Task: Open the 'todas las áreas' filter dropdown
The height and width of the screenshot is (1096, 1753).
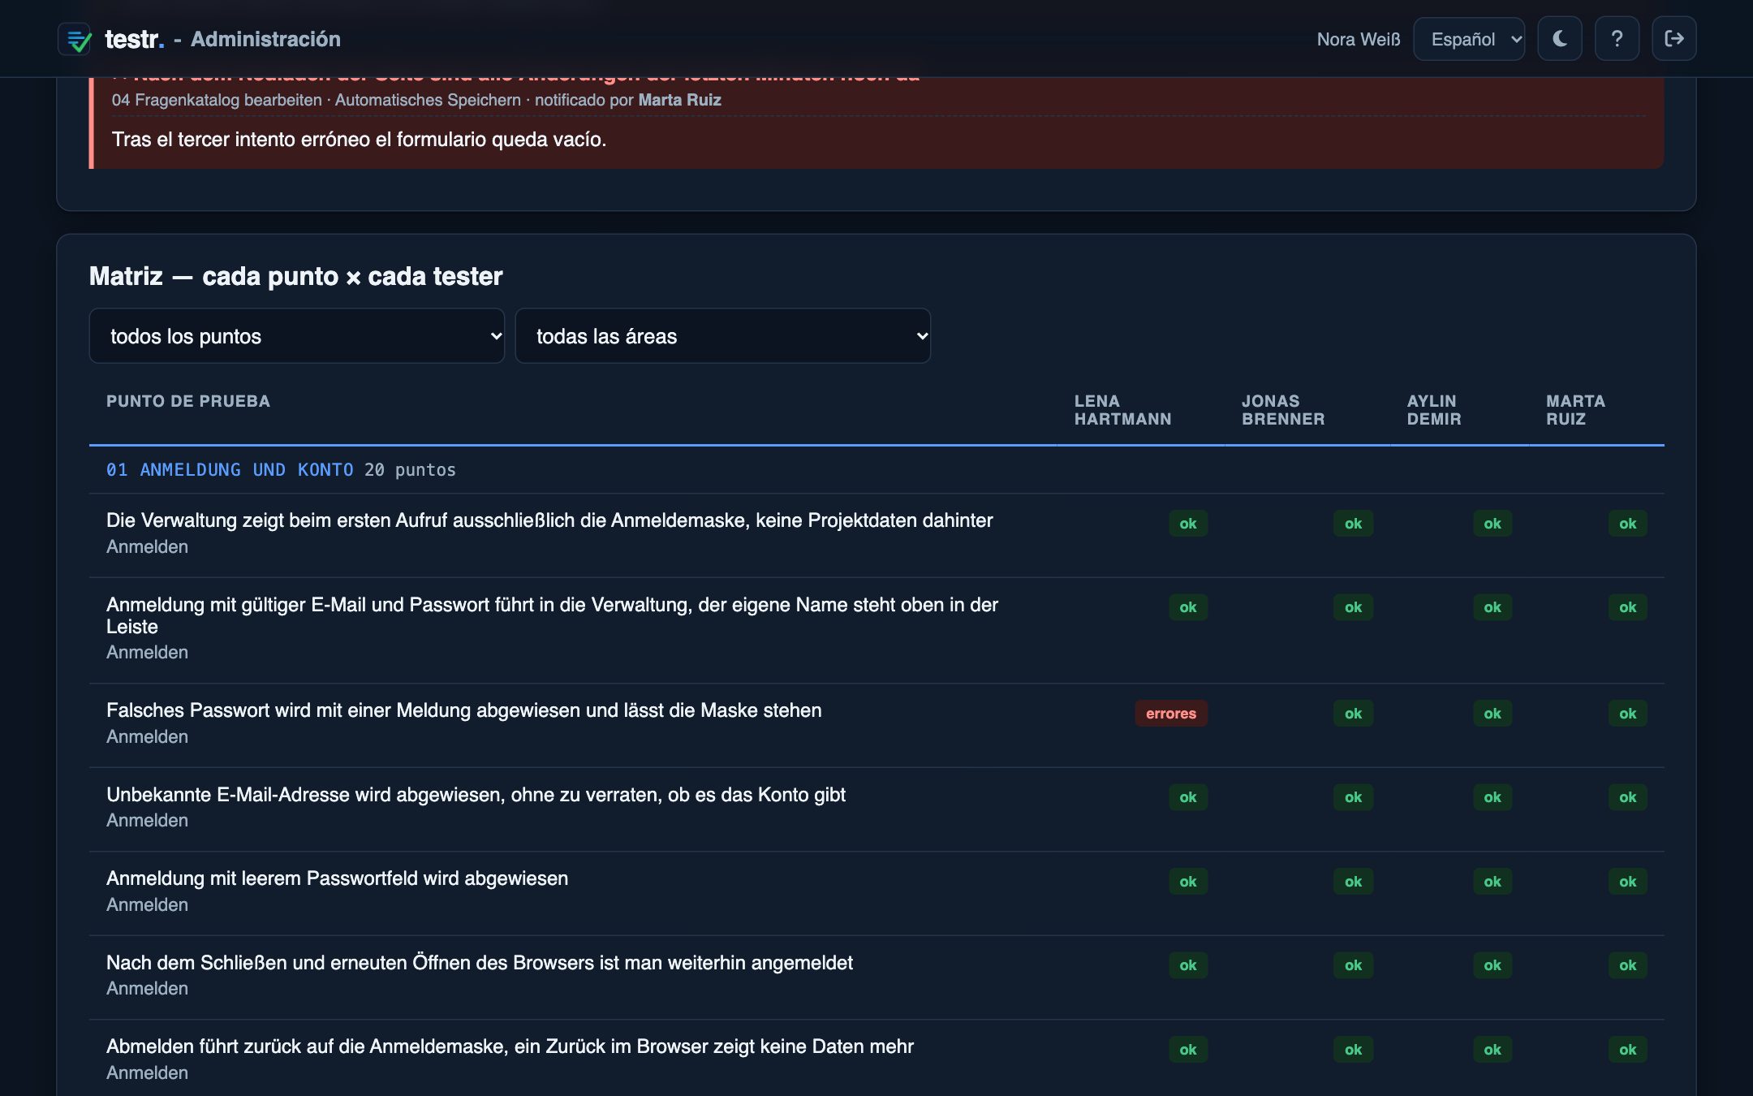Action: 722,336
